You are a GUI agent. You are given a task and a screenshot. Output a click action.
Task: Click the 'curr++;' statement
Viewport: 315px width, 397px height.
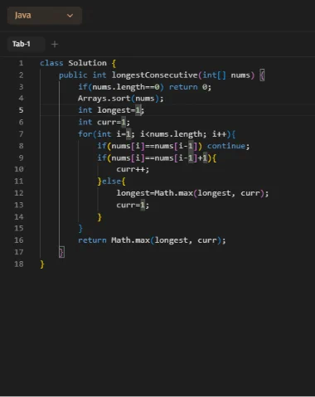pyautogui.click(x=133, y=169)
